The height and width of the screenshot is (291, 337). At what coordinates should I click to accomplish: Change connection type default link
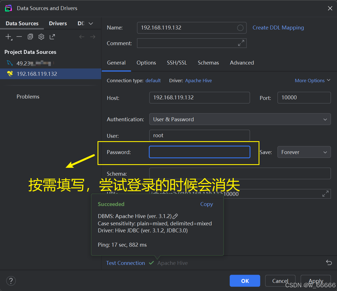153,81
